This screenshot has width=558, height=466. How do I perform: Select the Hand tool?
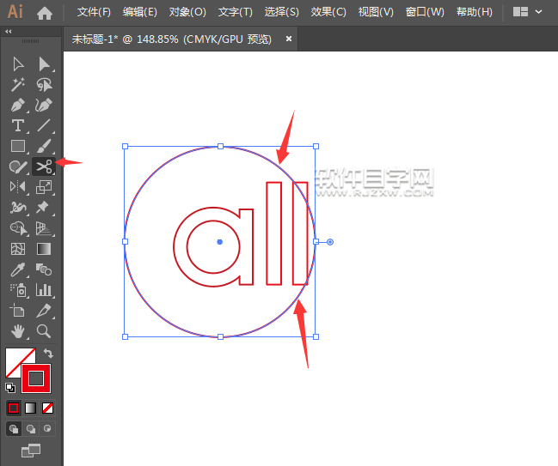coord(18,331)
